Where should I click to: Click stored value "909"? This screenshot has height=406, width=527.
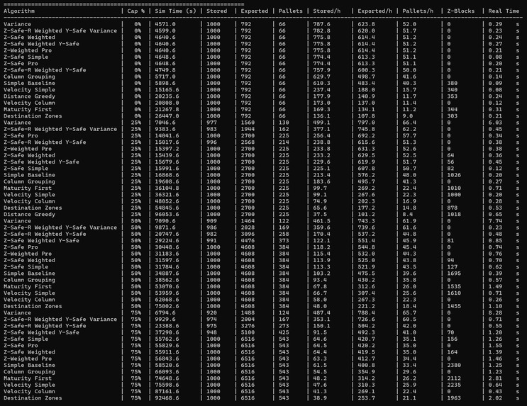(x=211, y=221)
